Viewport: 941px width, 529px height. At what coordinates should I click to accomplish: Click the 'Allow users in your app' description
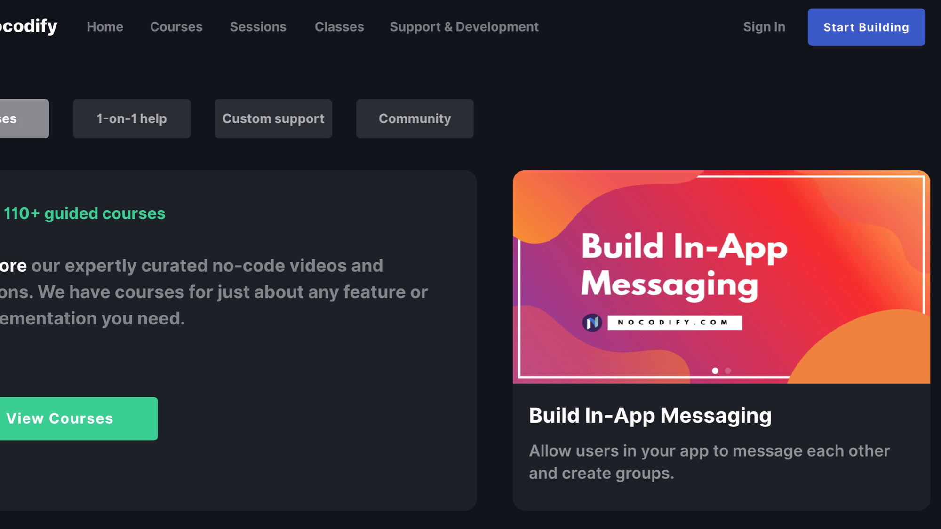pyautogui.click(x=710, y=462)
